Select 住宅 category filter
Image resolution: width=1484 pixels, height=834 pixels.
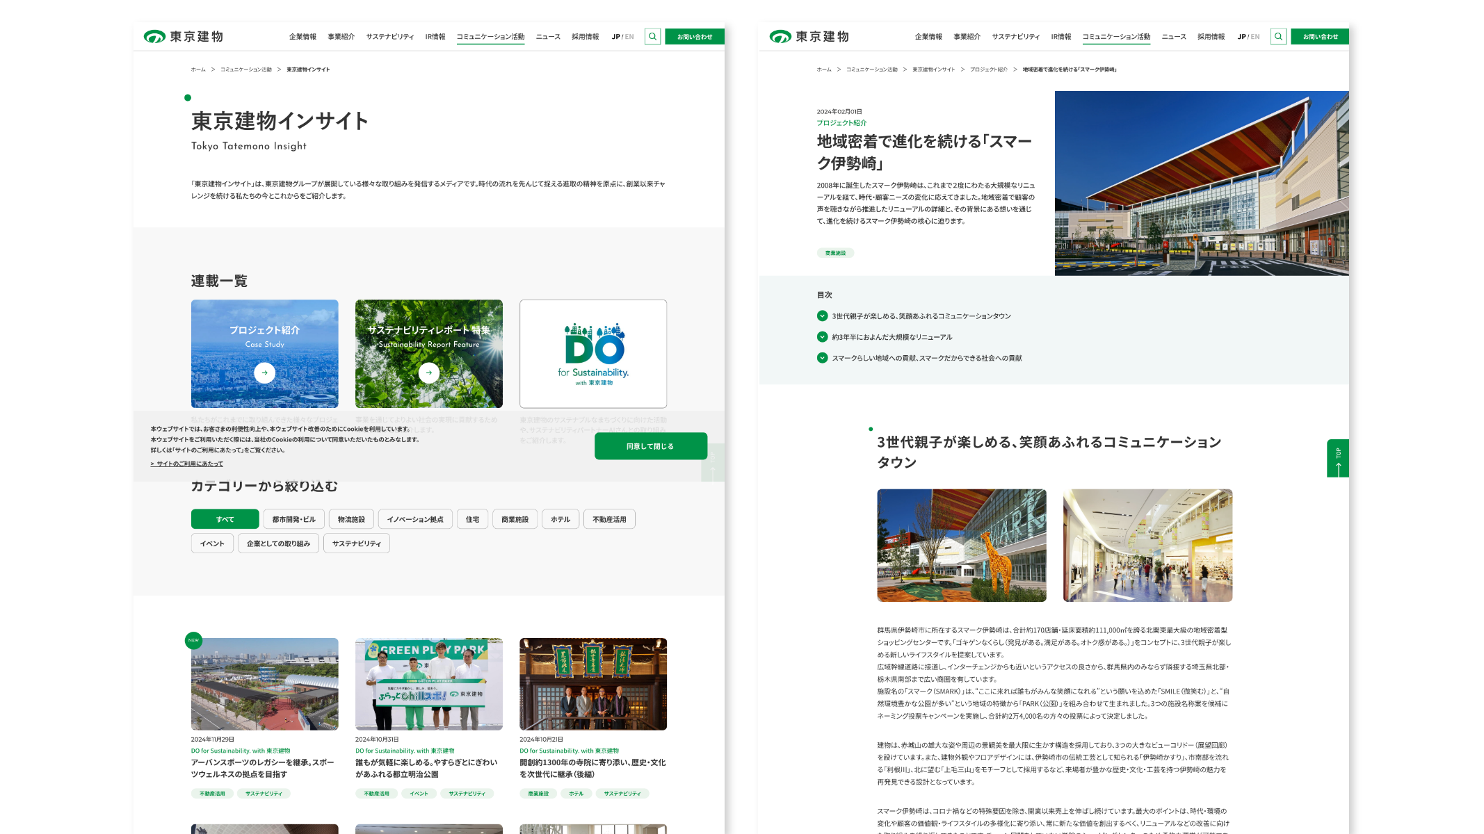pos(472,519)
